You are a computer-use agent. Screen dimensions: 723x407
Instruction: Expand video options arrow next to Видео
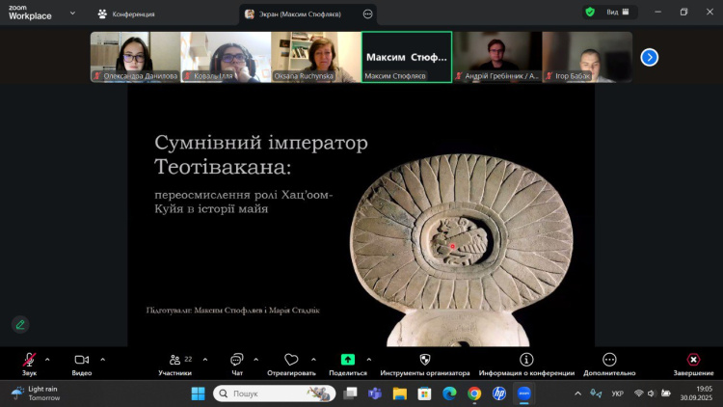tap(103, 359)
